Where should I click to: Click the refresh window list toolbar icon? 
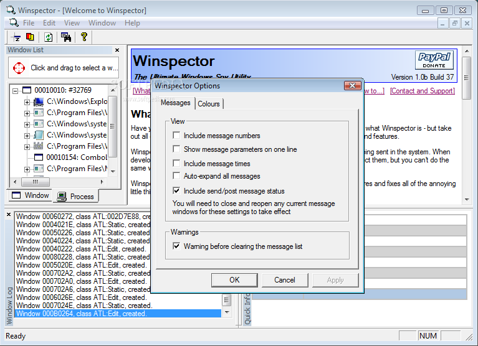pos(48,37)
